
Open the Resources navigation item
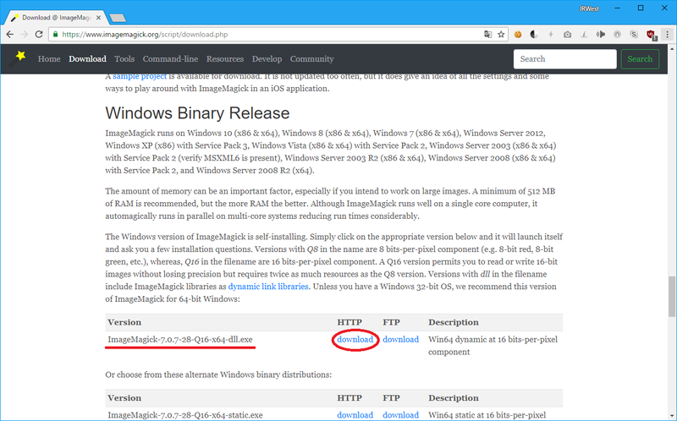(225, 59)
